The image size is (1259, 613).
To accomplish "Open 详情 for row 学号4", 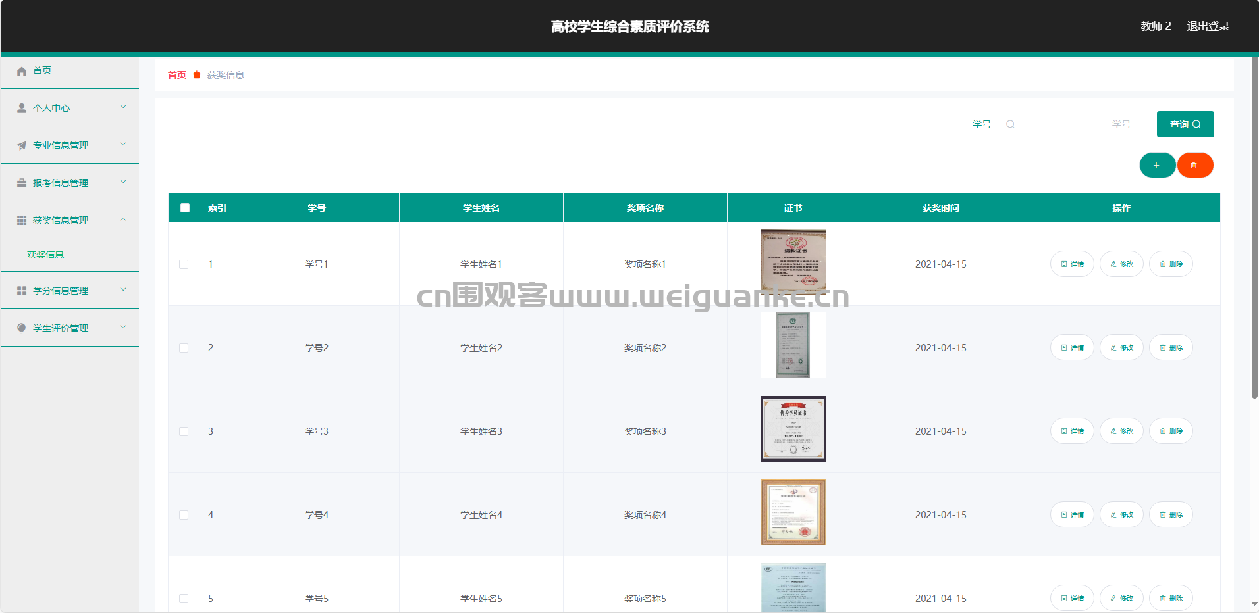I will point(1072,515).
